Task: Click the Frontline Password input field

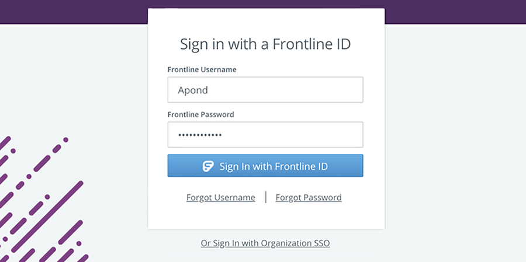Action: click(x=265, y=135)
